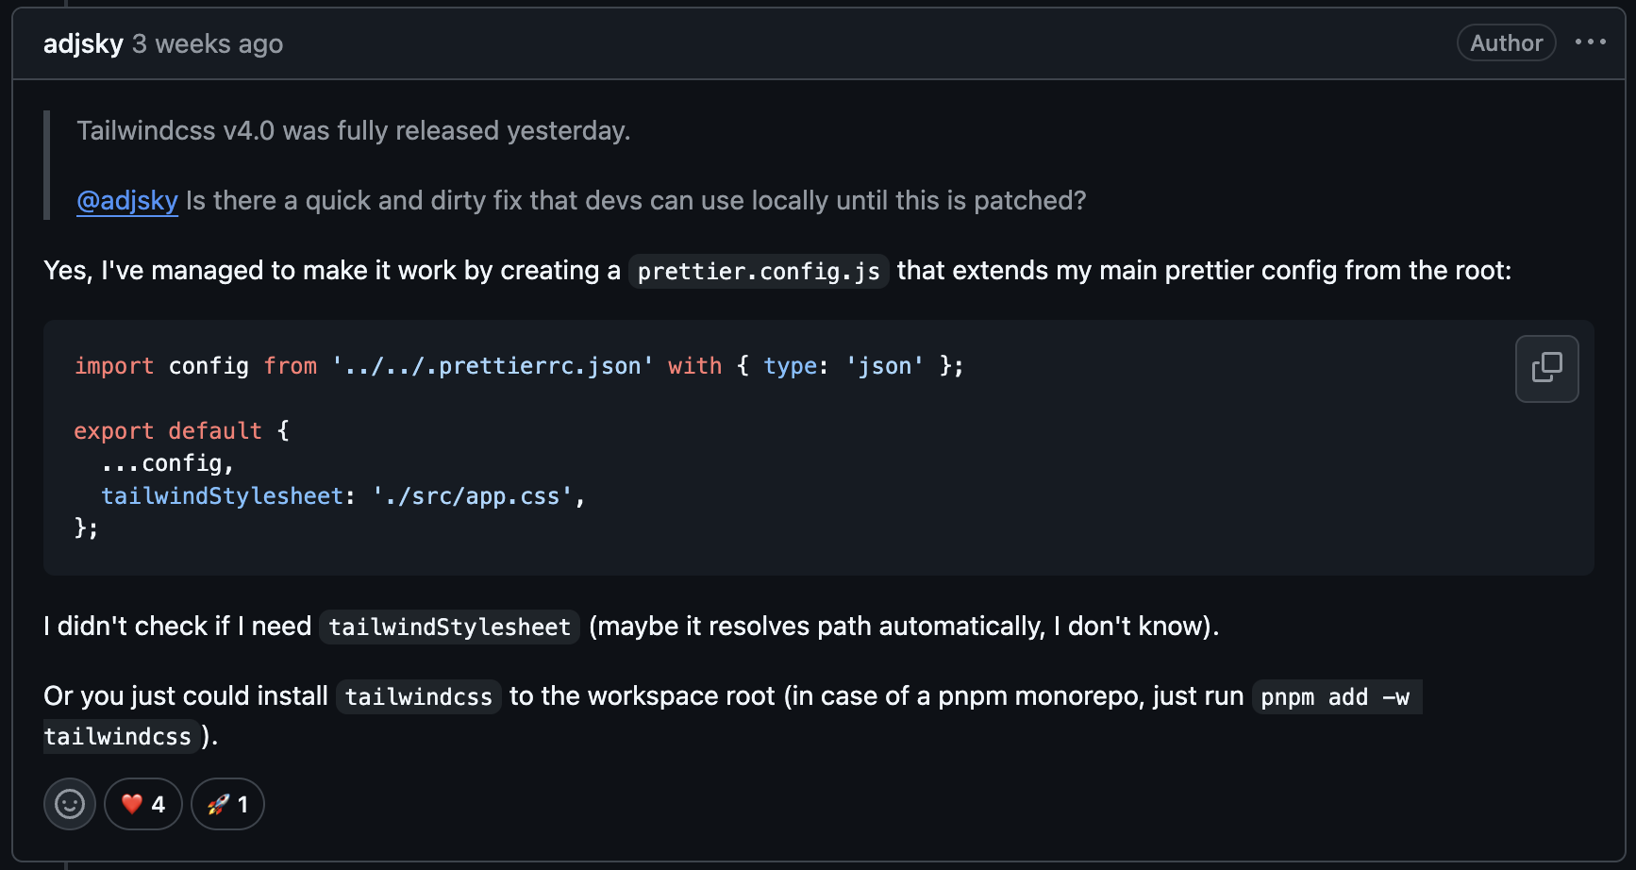Click the quoted "Tailwindcss v4.0 was fully released" text
The height and width of the screenshot is (870, 1636).
(353, 130)
